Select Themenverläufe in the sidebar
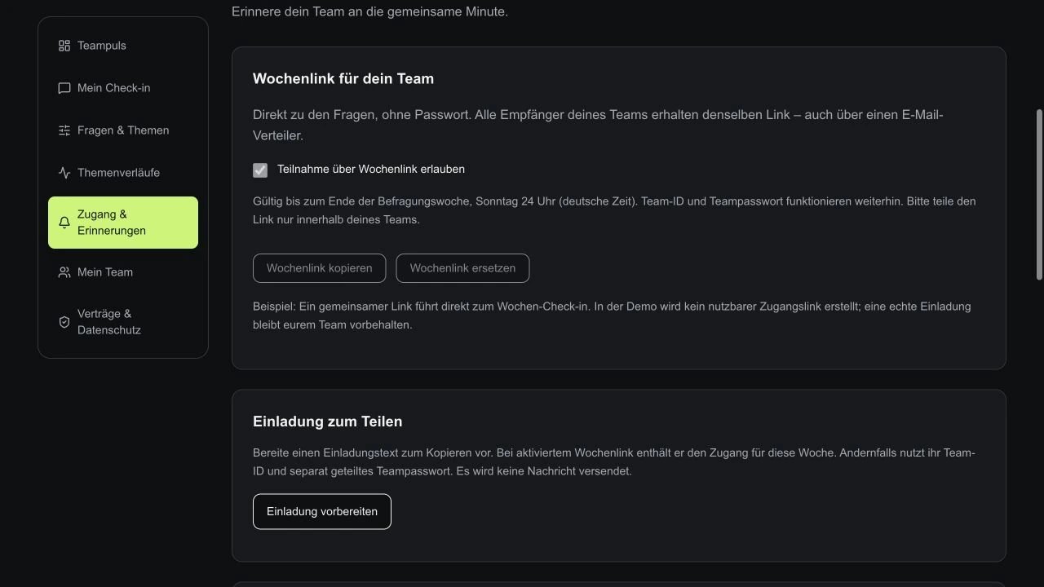 click(x=123, y=173)
